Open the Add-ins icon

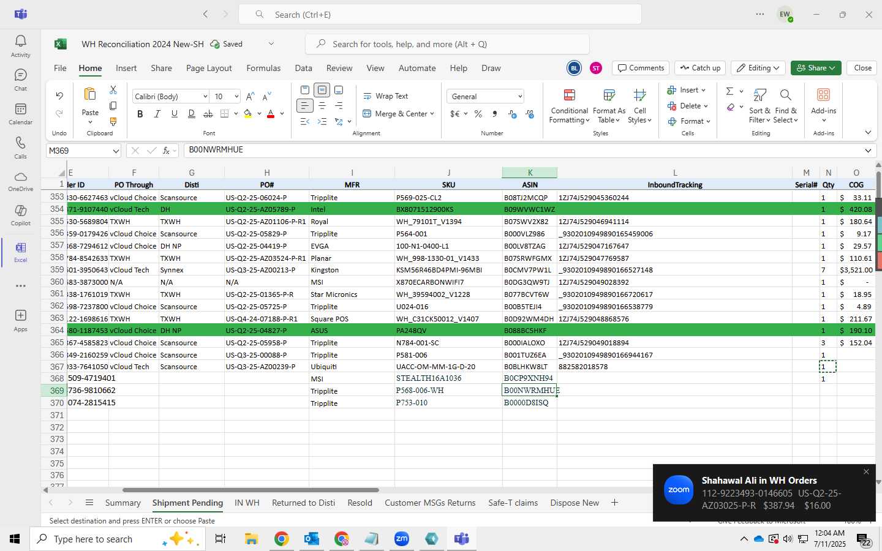coord(823,105)
